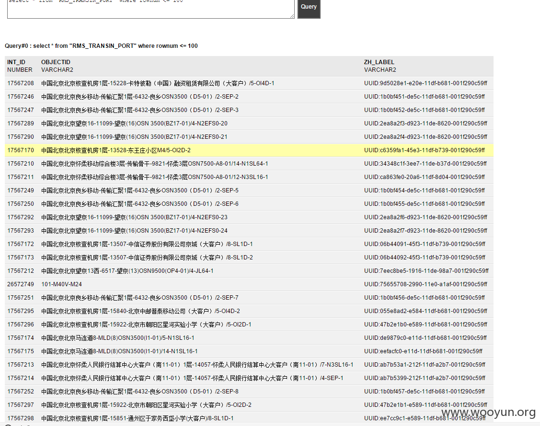Click OBJECTID ending in 14-N1SL64-1

pyautogui.click(x=155, y=164)
